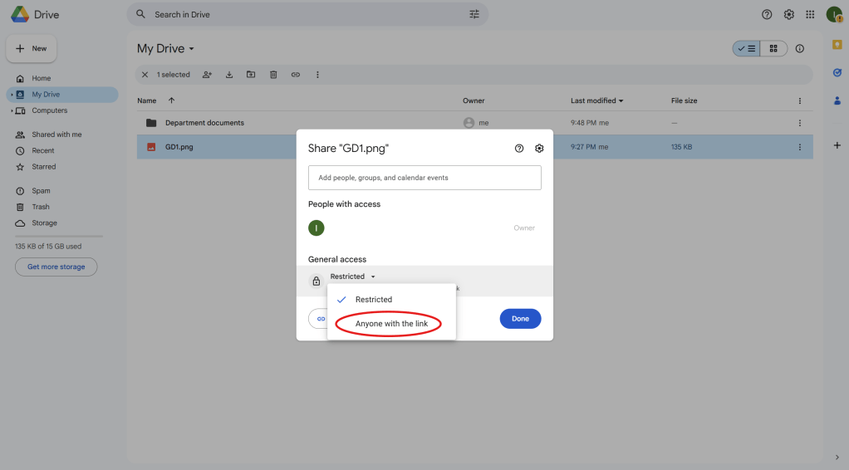The height and width of the screenshot is (470, 849).
Task: Switch to grid layout view
Action: (x=773, y=49)
